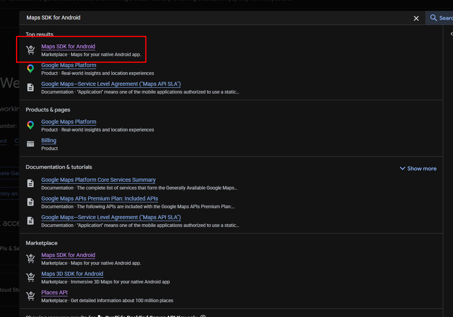
Task: Open Google Maps Platform Core Services Summary link
Action: (x=98, y=180)
